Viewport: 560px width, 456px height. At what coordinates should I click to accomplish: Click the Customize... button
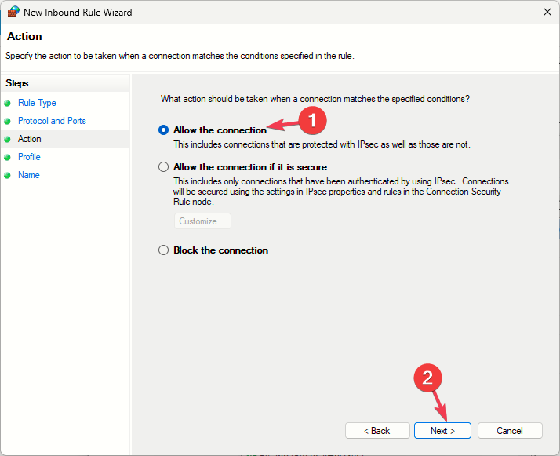(x=202, y=221)
